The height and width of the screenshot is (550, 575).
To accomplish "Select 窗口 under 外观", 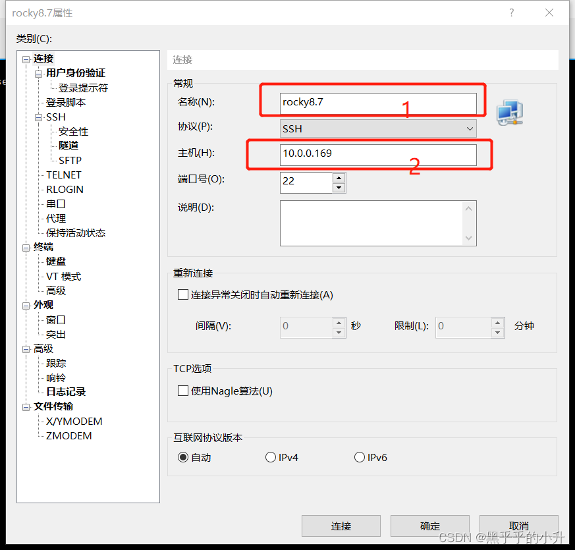I will tap(56, 319).
